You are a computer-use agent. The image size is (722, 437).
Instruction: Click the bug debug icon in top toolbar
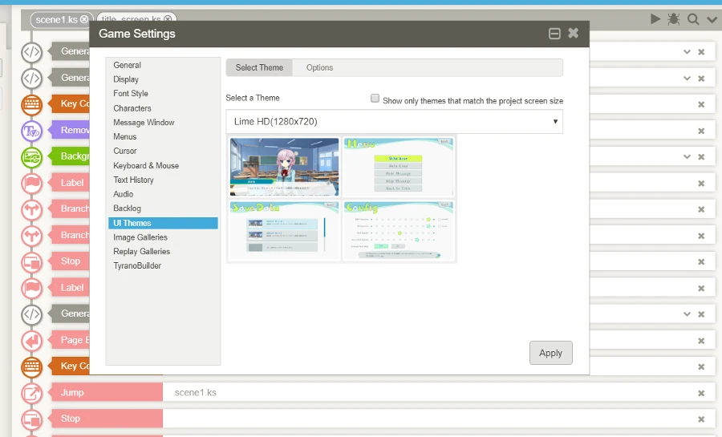tap(674, 18)
